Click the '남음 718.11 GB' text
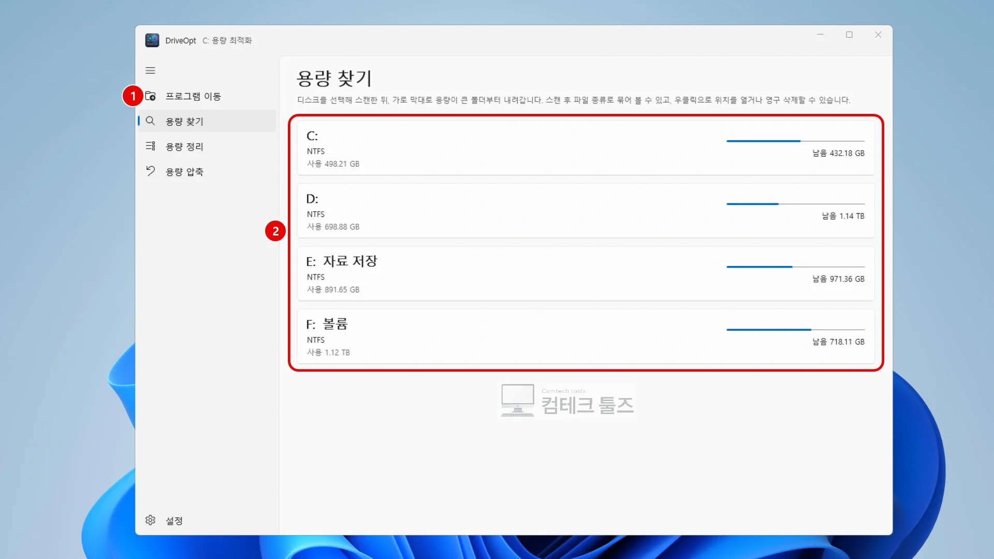Screen dimensions: 994x559 (838, 342)
